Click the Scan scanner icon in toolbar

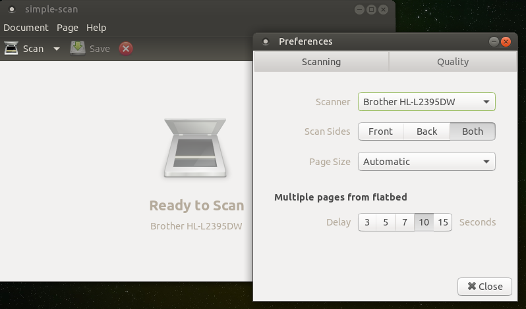click(x=11, y=49)
